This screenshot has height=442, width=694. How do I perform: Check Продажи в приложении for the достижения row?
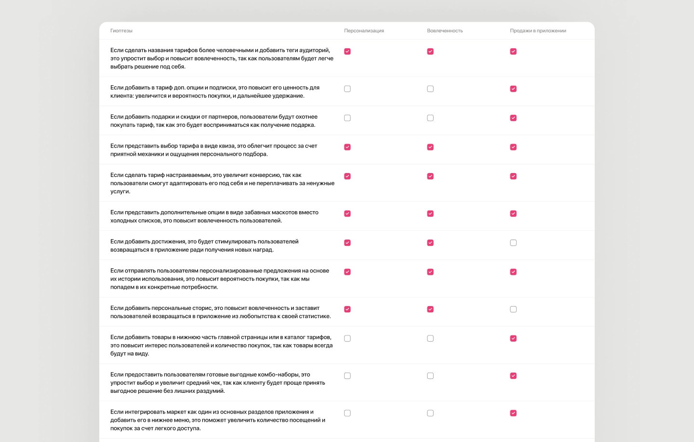pos(513,243)
